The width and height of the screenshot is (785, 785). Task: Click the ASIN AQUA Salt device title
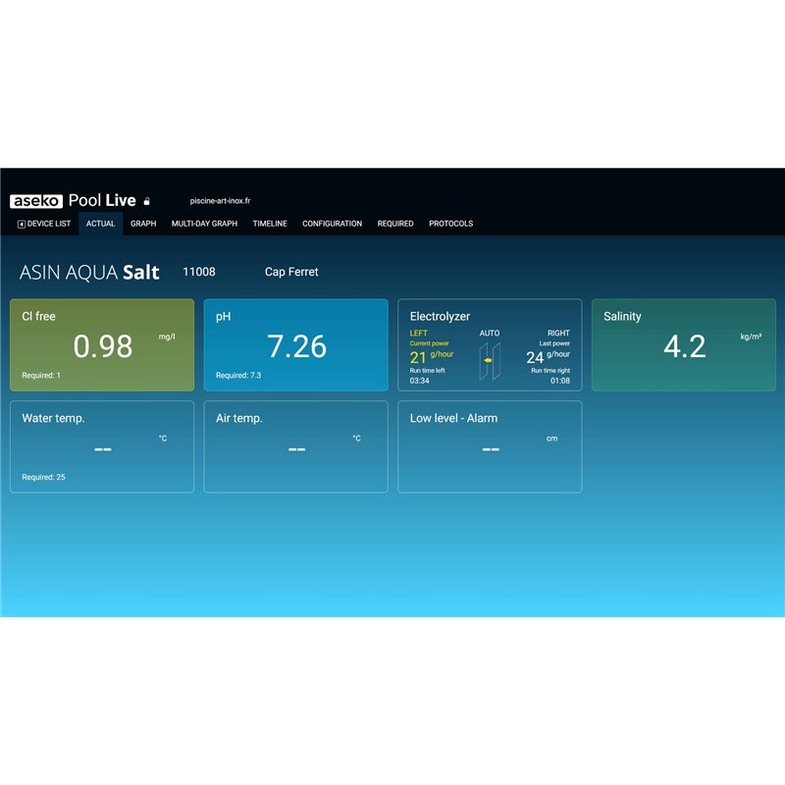[89, 273]
